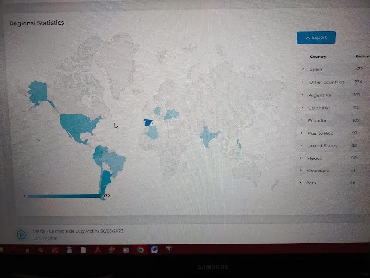Select the Ecuador country name

tap(317, 120)
